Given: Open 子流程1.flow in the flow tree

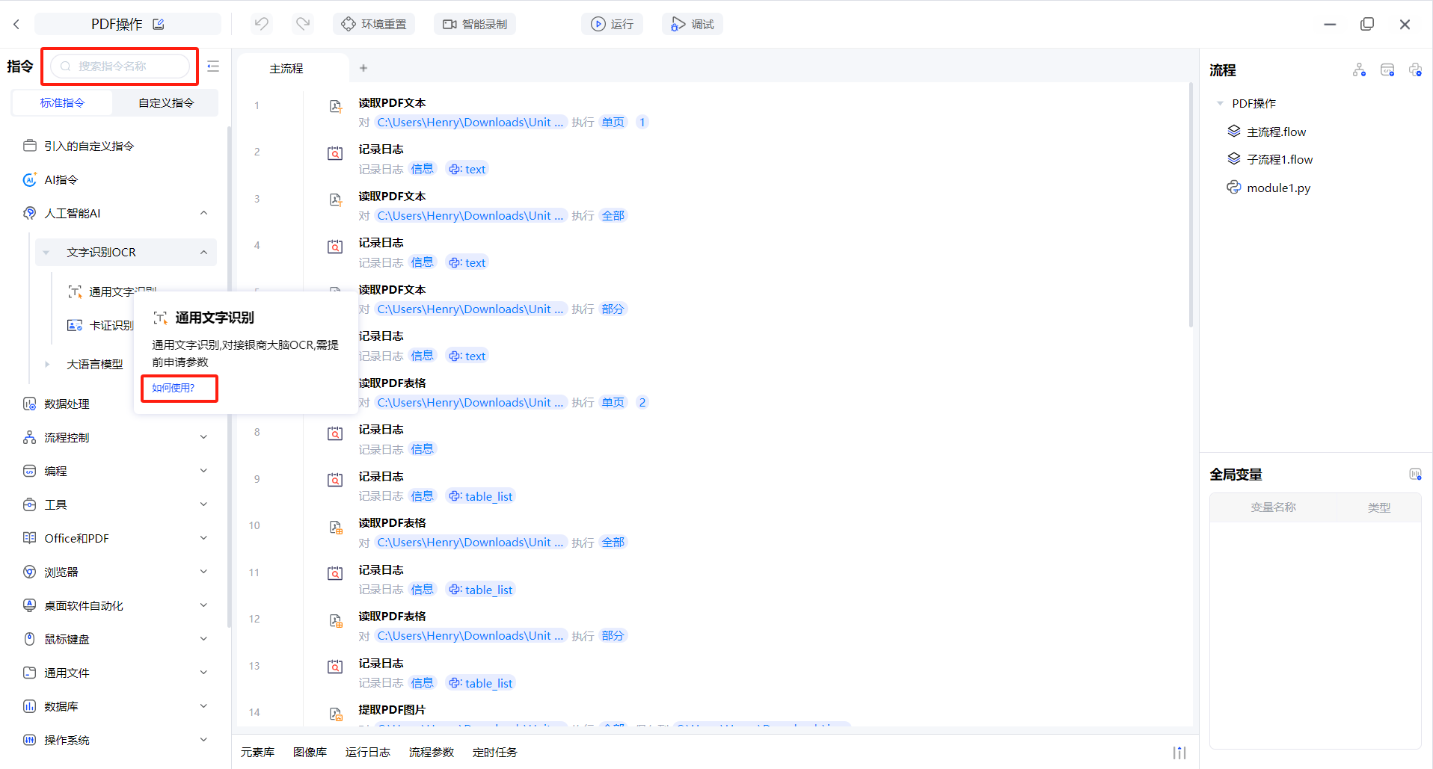Looking at the screenshot, I should click(1279, 159).
